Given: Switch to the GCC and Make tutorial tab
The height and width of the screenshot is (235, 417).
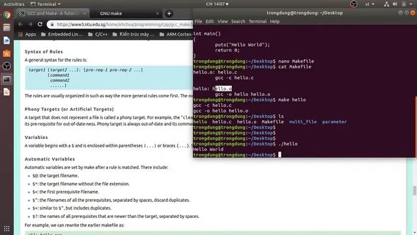Looking at the screenshot, I should [x=53, y=13].
